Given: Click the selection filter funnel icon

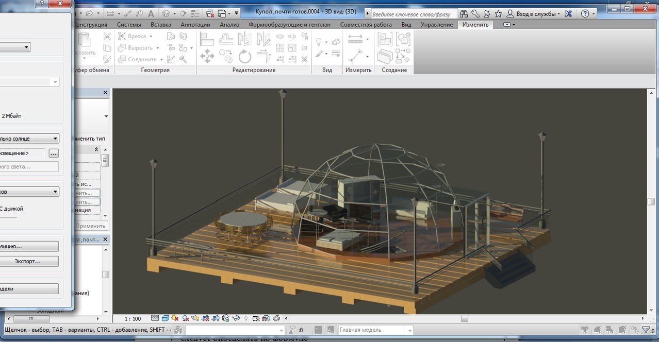Looking at the screenshot, I should pos(646,330).
